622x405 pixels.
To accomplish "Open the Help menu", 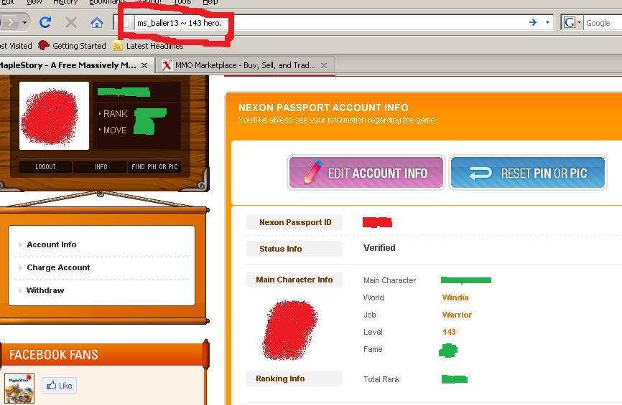I will pos(210,2).
